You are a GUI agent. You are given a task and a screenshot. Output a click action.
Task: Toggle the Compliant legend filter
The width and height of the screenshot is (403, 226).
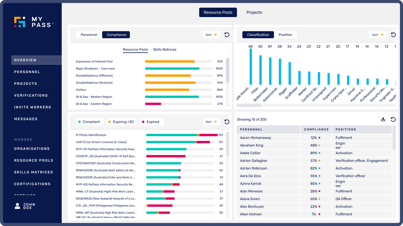pos(89,122)
